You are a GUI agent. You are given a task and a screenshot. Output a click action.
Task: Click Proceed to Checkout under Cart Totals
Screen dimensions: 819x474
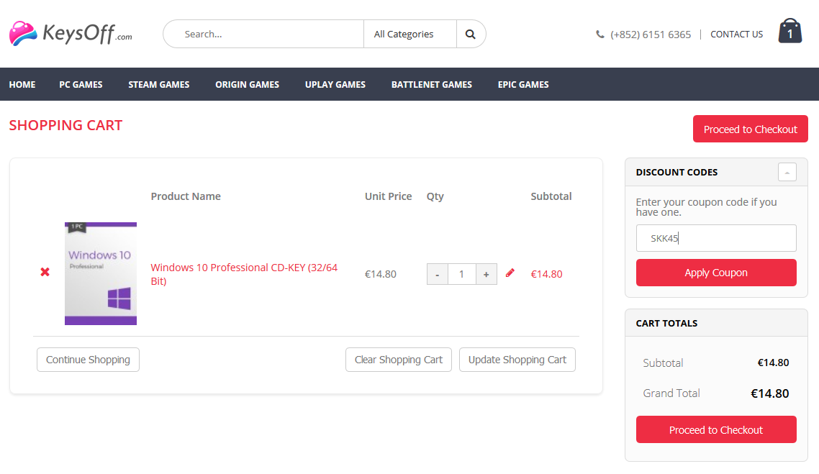716,429
